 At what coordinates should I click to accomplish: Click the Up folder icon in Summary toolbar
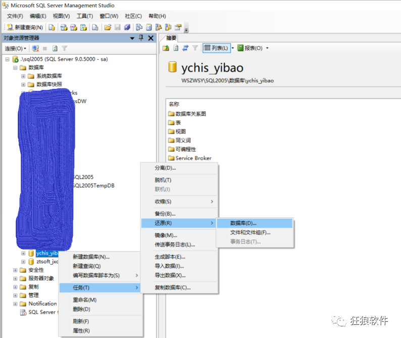click(x=166, y=48)
